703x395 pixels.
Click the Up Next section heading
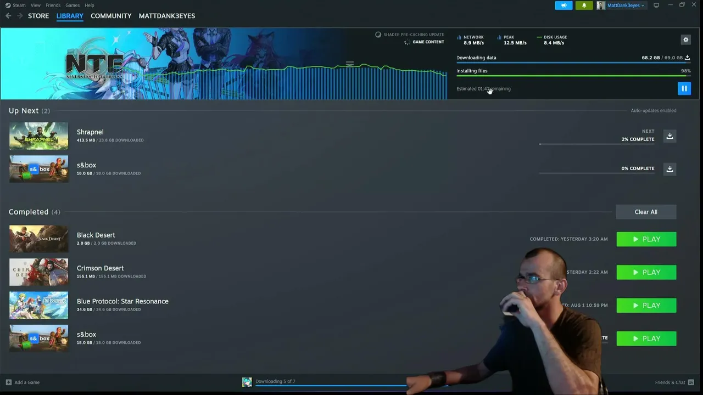(29, 111)
